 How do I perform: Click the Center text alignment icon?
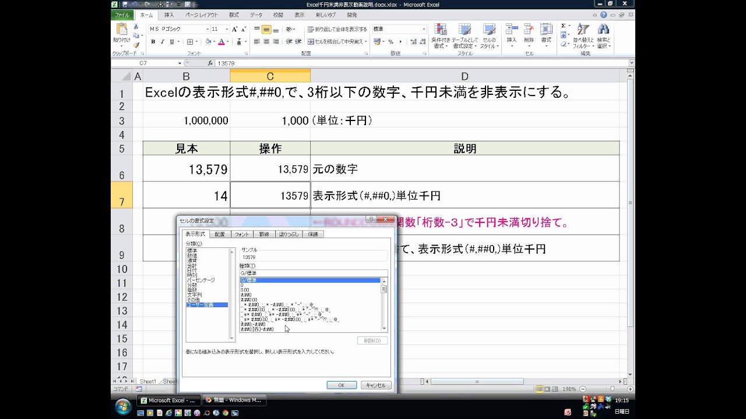(x=266, y=42)
